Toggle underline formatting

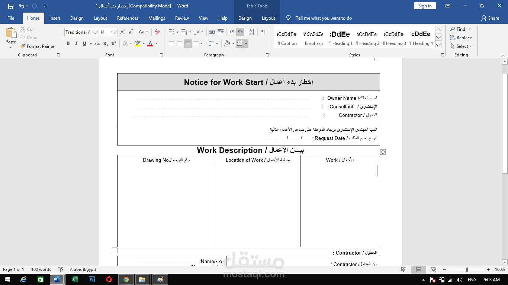point(85,43)
